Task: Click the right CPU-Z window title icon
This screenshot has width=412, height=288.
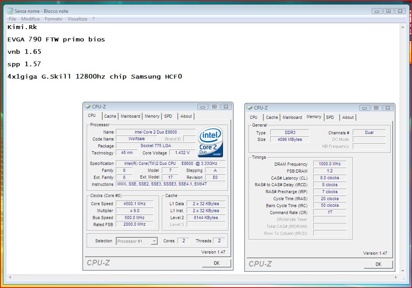Action: click(x=250, y=108)
